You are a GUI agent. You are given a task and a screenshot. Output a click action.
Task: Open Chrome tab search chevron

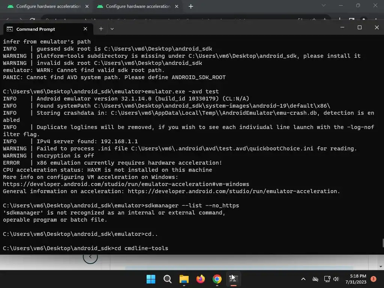coord(324,5)
